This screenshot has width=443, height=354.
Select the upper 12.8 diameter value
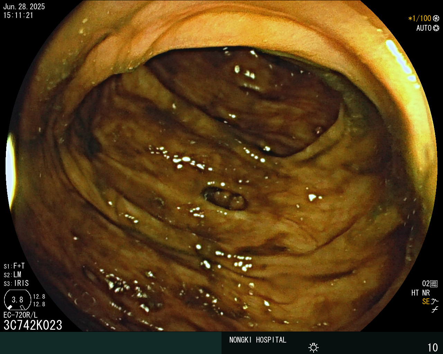39,297
